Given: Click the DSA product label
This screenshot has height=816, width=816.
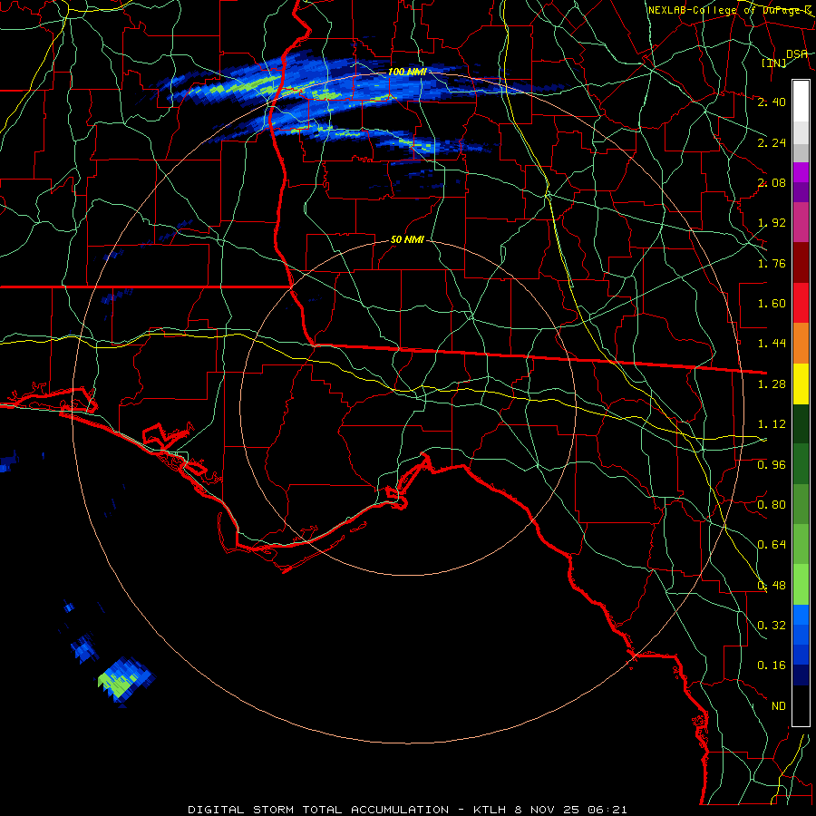Looking at the screenshot, I should click(x=797, y=54).
